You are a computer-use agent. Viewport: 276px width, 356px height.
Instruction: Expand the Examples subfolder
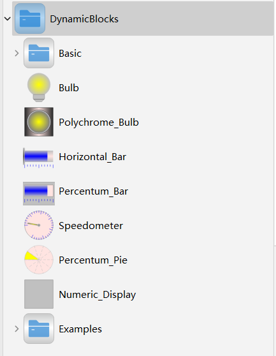pos(17,329)
